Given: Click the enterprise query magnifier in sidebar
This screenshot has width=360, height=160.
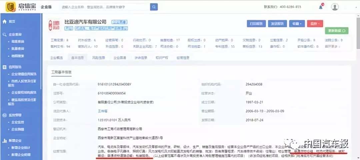Looking at the screenshot, I should [5, 34].
